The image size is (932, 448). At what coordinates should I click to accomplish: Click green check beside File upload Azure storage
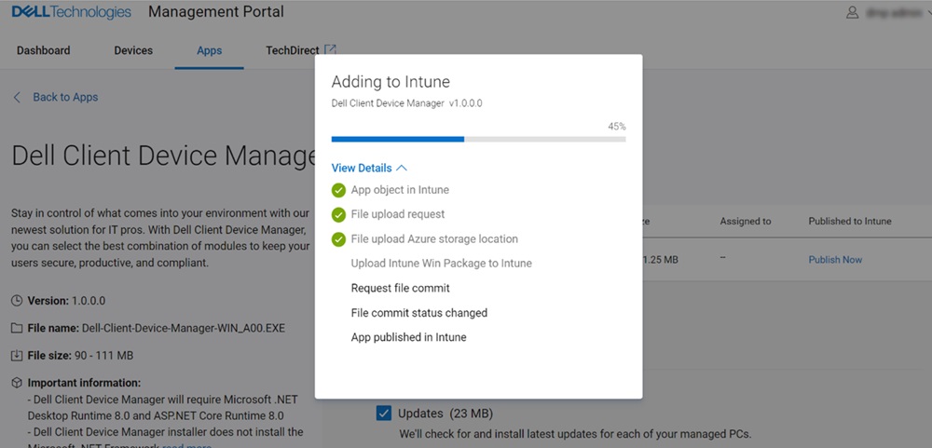coord(338,239)
